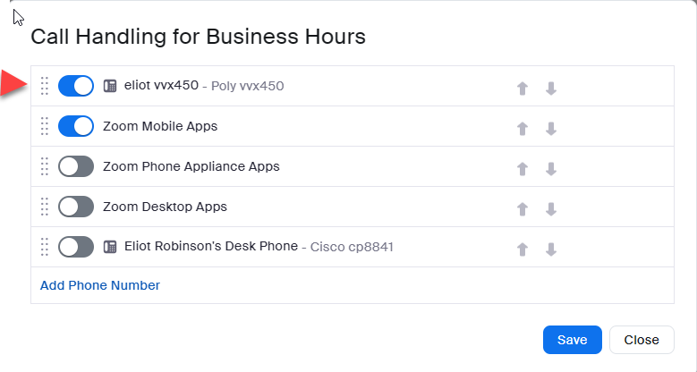Move Zoom Phone Appliance Apps up
Image resolution: width=697 pixels, height=372 pixels.
(x=523, y=168)
